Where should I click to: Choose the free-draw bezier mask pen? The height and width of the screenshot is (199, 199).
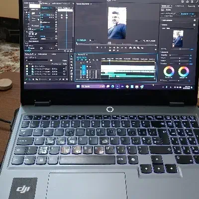click(x=35, y=34)
